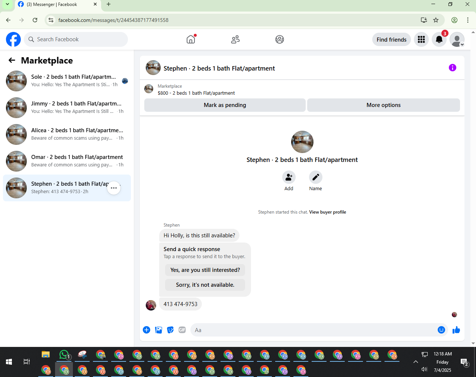Click the Name pencil edit icon
This screenshot has height=377, width=476.
(x=316, y=178)
